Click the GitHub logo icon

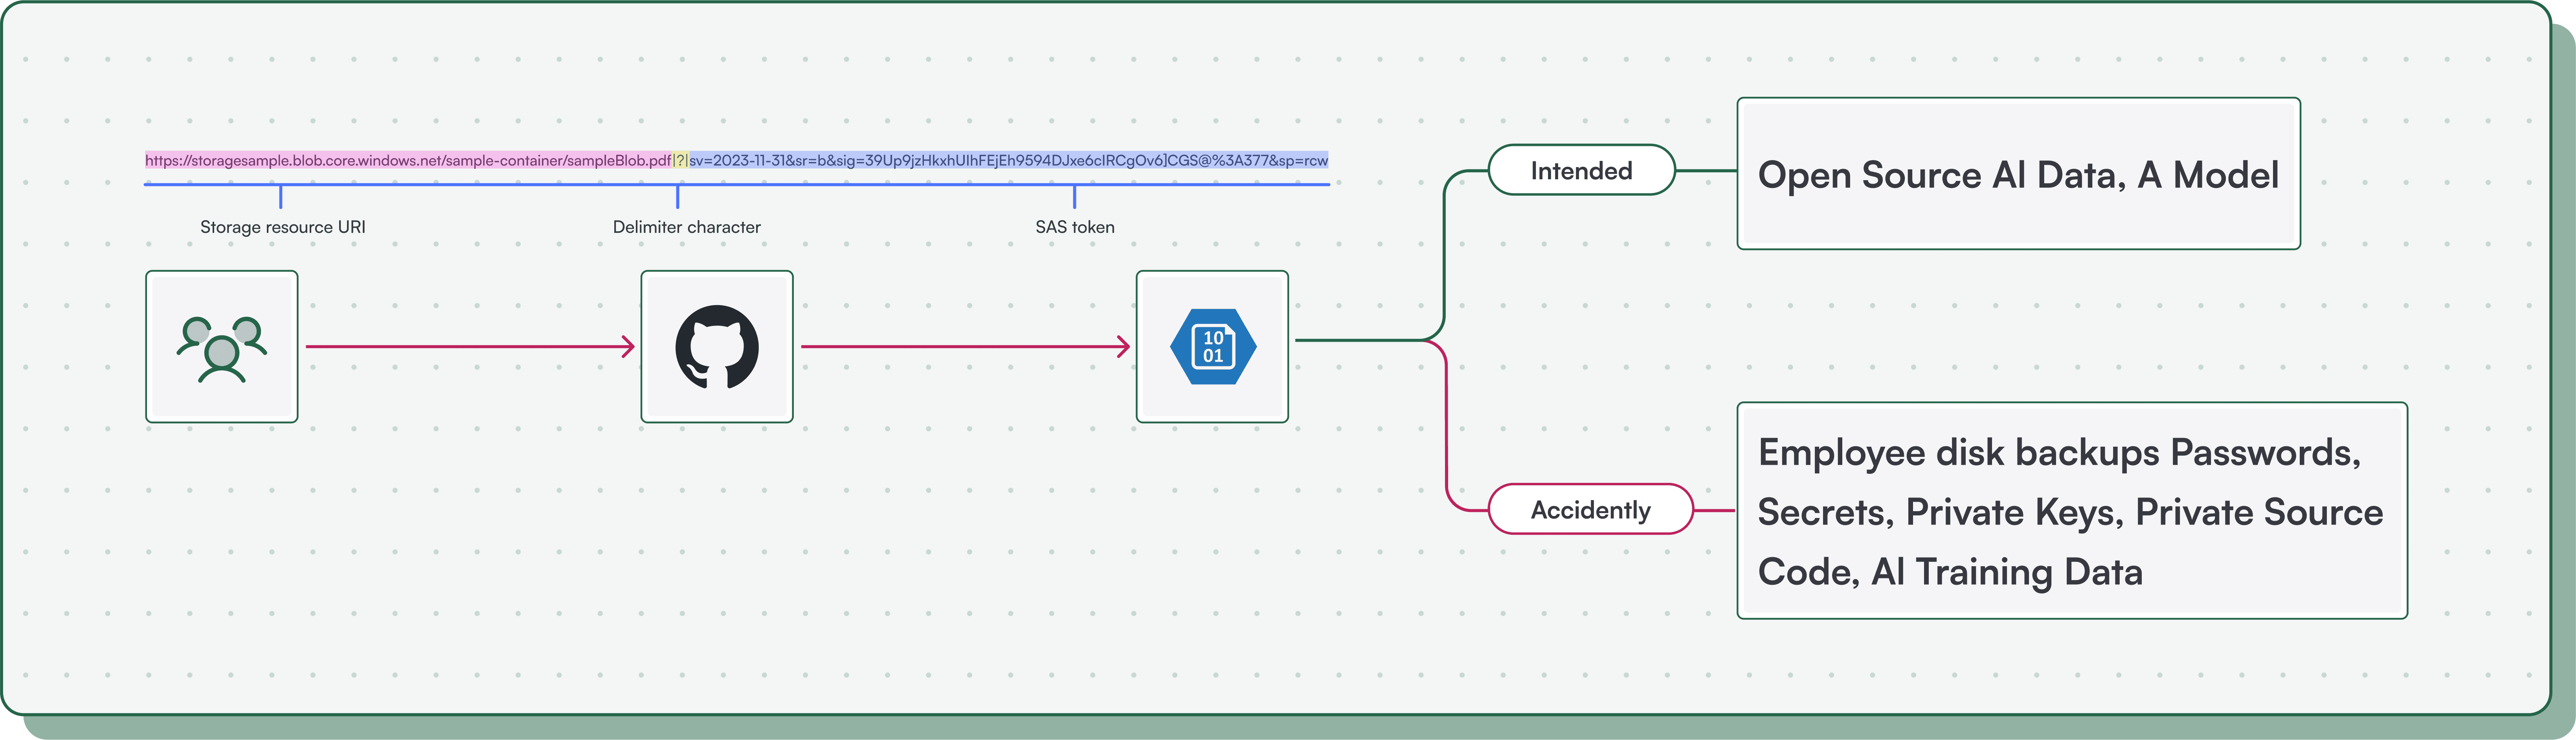click(x=717, y=347)
